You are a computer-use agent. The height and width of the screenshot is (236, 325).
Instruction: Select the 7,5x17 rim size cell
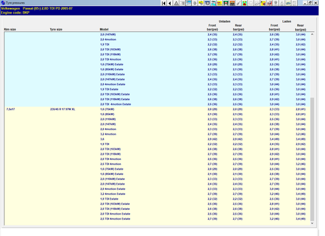10,109
